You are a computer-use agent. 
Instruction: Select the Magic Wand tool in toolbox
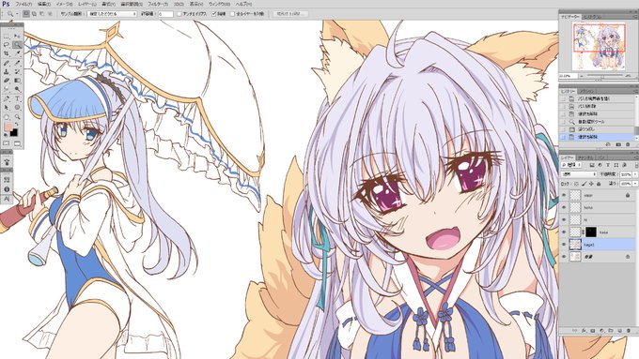pyautogui.click(x=17, y=45)
